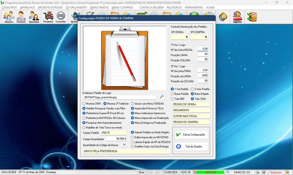This screenshot has height=175, width=293.
Task: Choose the Tela 800 radio button
Action: pyautogui.click(x=172, y=98)
